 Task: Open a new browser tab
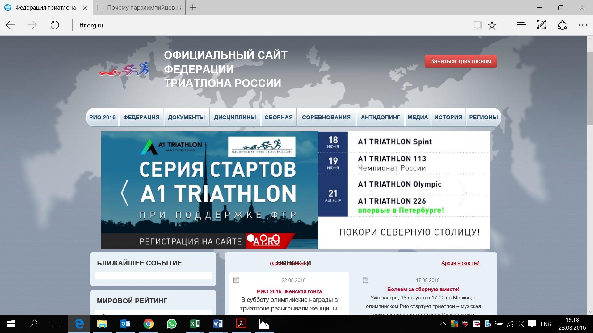tap(193, 7)
